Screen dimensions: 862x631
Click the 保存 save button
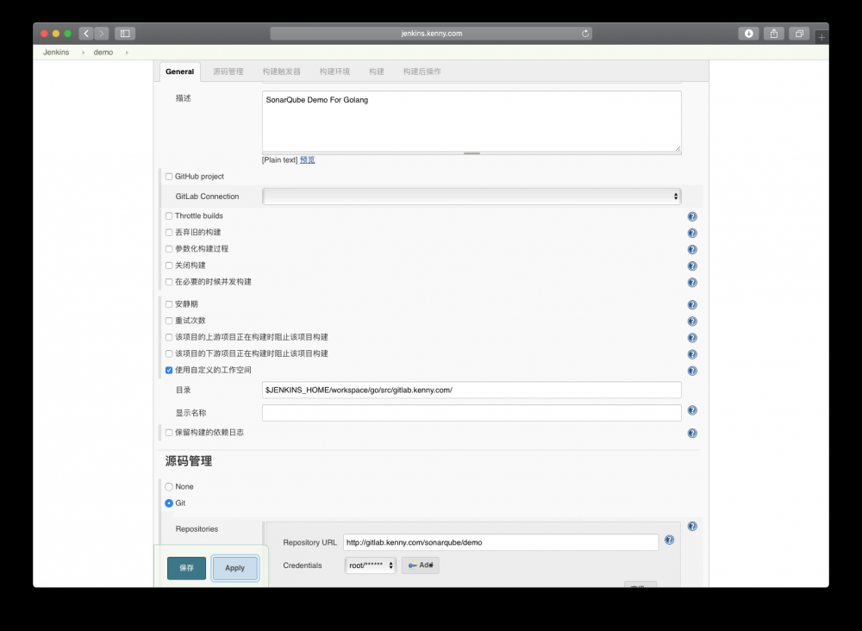186,568
